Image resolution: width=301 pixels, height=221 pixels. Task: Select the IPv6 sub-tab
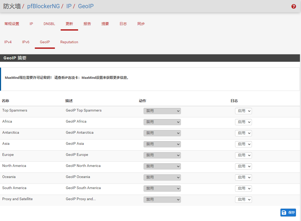click(26, 42)
